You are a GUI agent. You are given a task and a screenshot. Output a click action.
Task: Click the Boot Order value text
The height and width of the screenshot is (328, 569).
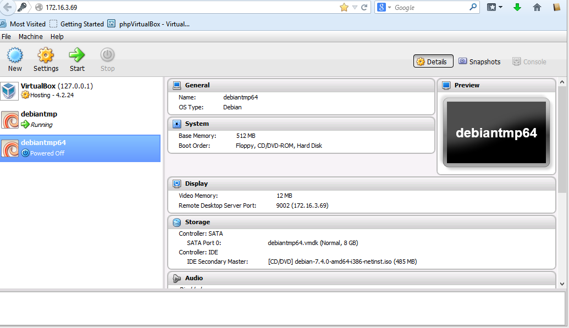(279, 146)
